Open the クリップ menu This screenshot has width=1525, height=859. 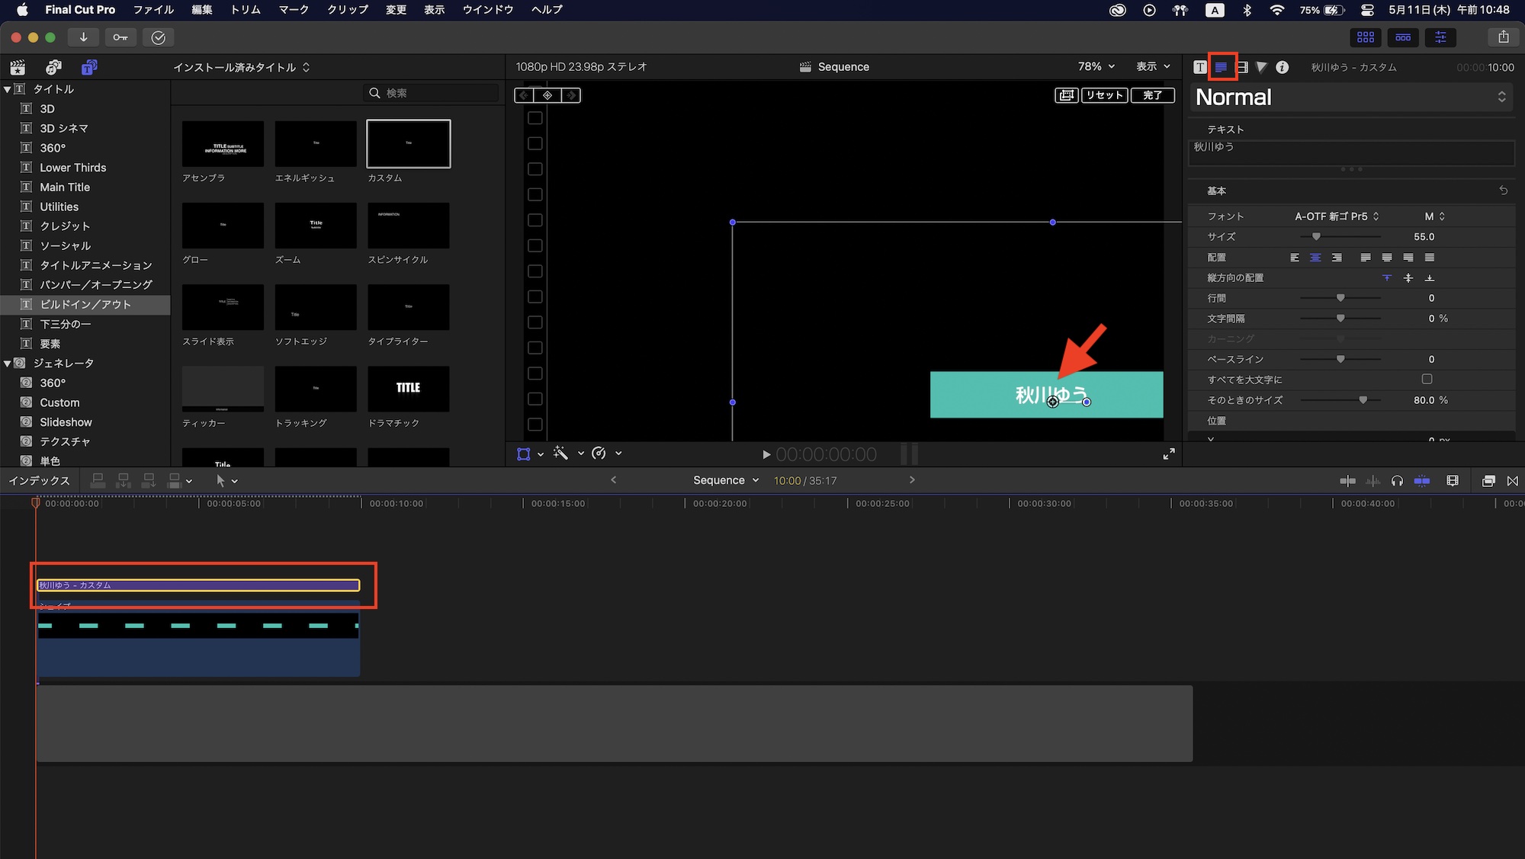pyautogui.click(x=347, y=10)
